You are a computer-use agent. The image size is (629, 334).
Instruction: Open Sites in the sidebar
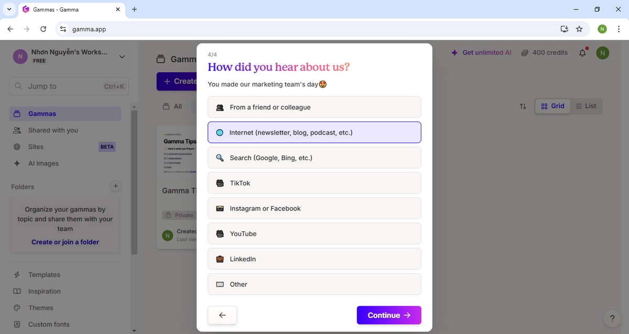[65, 147]
